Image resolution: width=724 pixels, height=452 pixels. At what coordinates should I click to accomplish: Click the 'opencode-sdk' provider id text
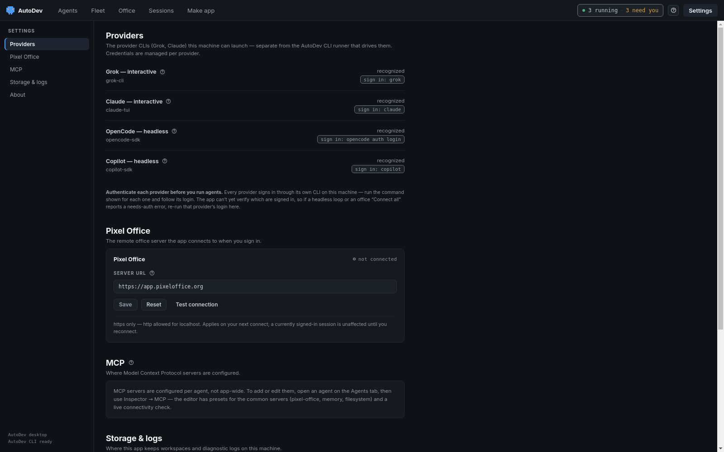coord(123,140)
